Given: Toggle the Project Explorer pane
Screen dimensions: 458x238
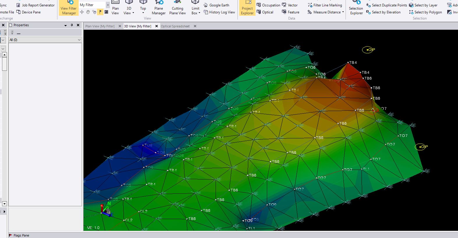Looking at the screenshot, I should (x=247, y=8).
